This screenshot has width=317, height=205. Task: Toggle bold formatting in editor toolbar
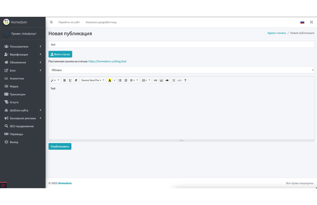coord(65,81)
